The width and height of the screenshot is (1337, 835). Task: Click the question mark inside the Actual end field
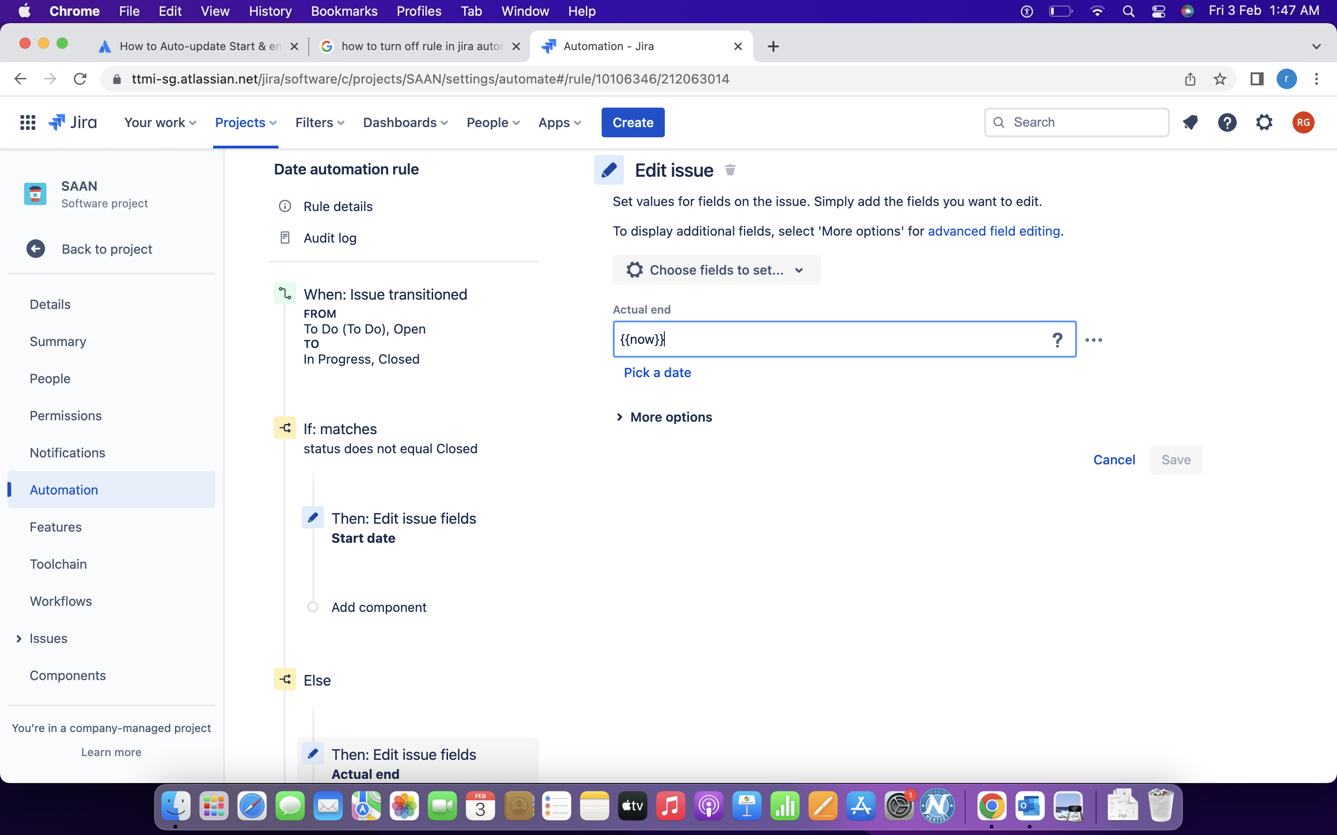point(1058,339)
